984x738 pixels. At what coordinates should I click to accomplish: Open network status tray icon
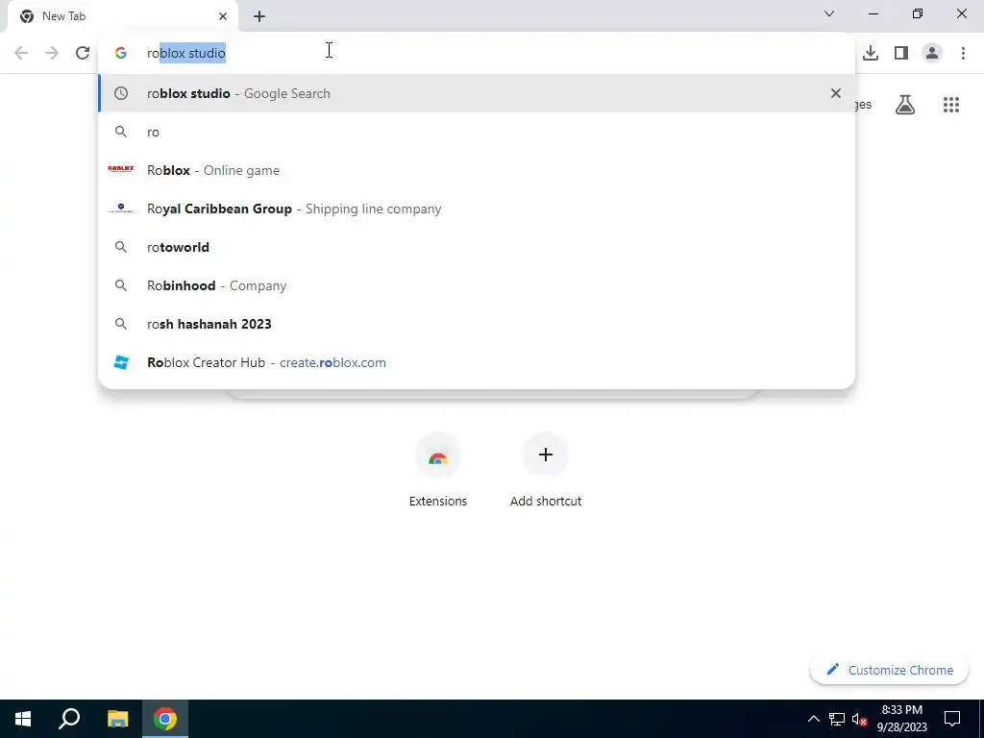837,719
